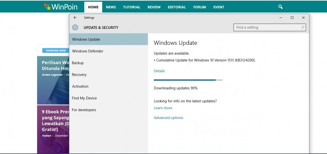Click author name Febian

click(47, 136)
